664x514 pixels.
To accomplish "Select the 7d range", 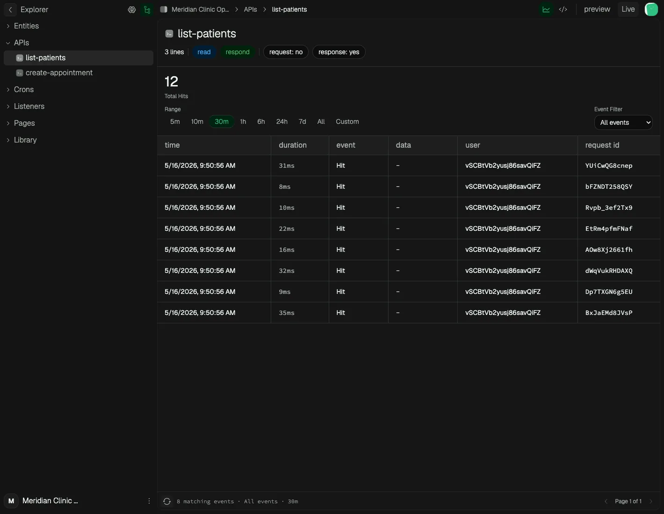I will tap(303, 121).
